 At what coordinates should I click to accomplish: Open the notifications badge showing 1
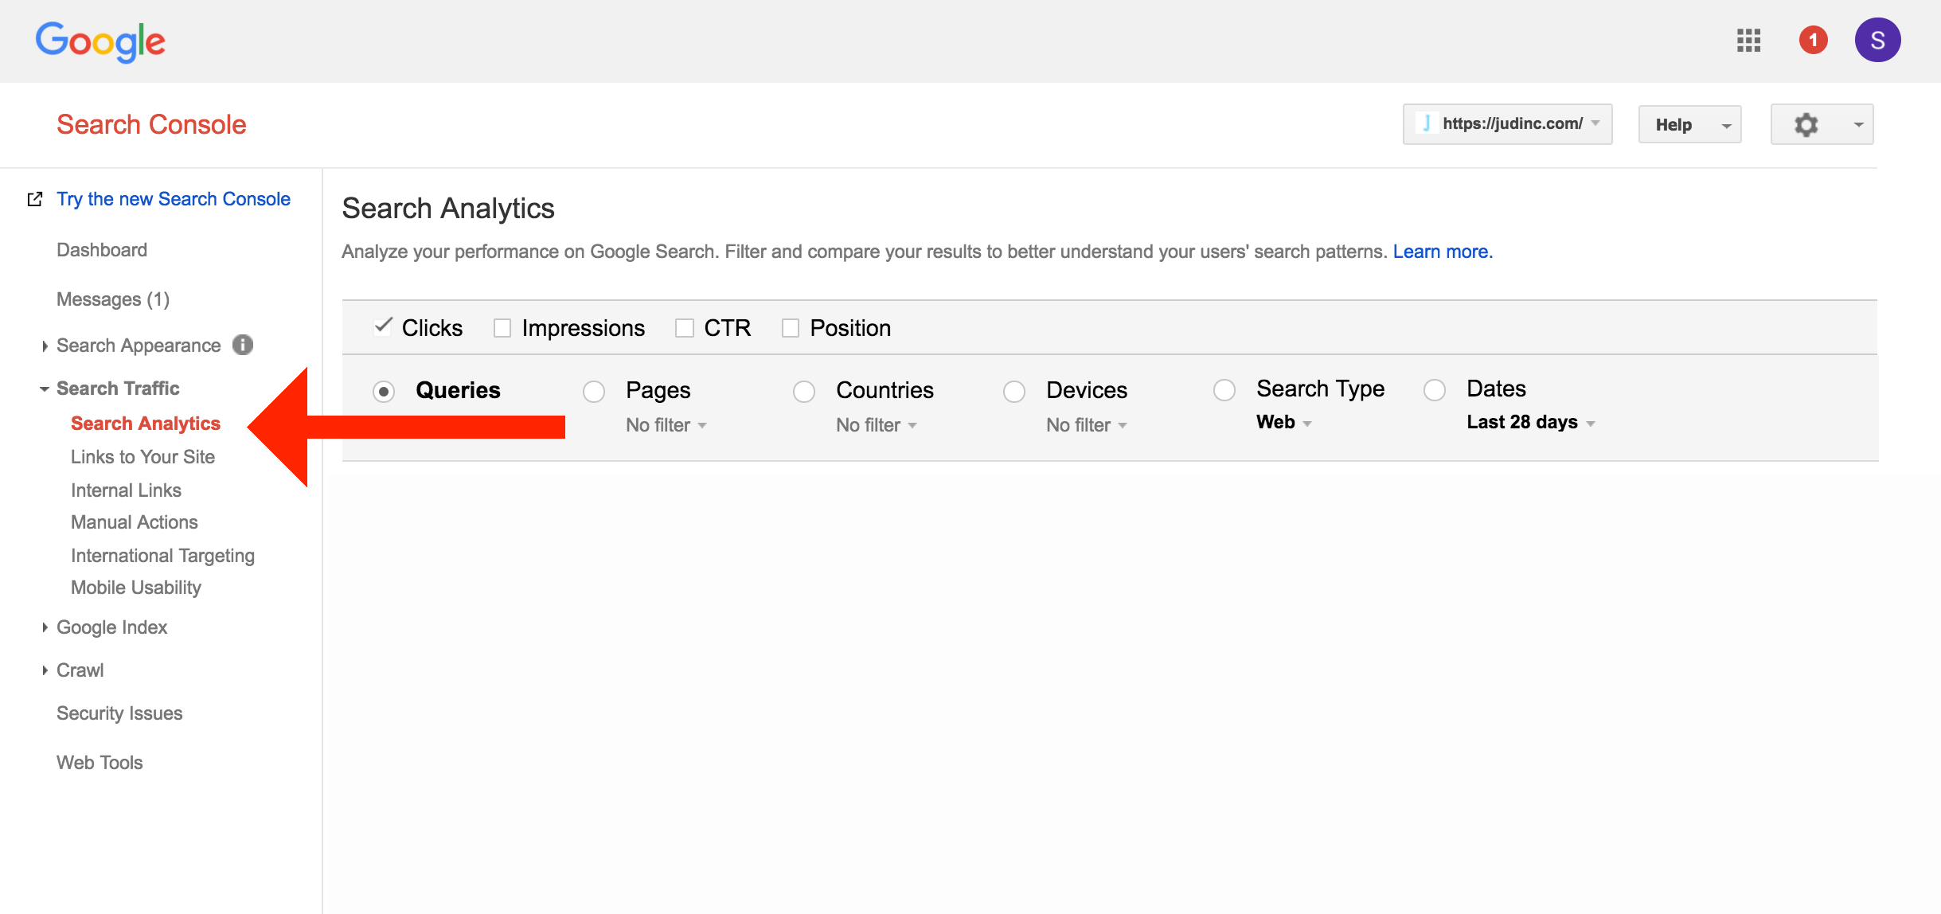click(1813, 40)
